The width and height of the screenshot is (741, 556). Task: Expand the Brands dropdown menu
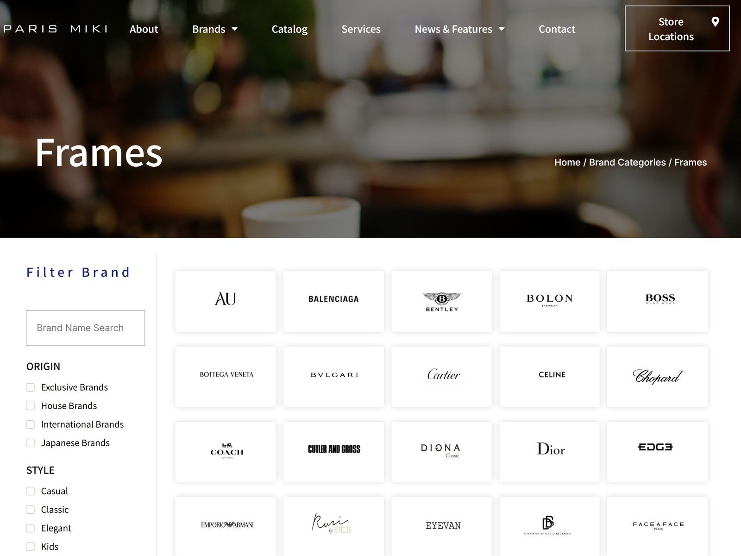(215, 29)
